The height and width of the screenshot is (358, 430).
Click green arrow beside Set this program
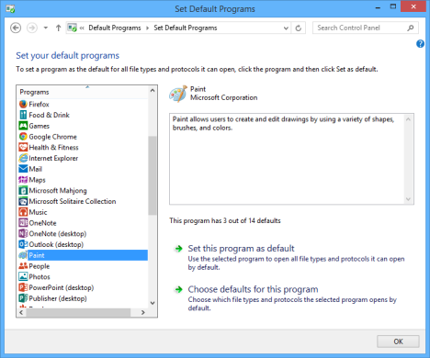point(178,249)
